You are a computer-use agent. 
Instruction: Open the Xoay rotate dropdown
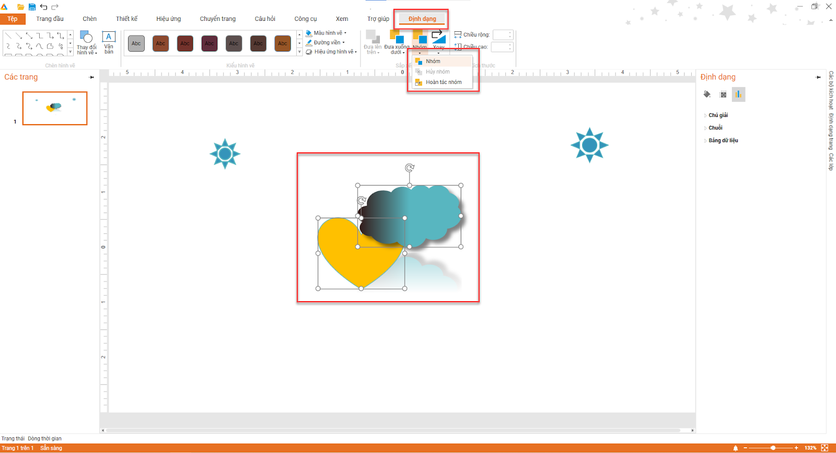coord(439,42)
